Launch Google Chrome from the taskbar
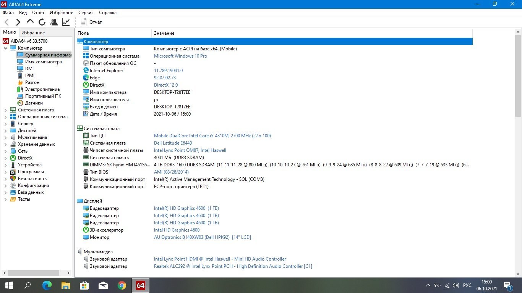The height and width of the screenshot is (293, 522). click(x=122, y=285)
